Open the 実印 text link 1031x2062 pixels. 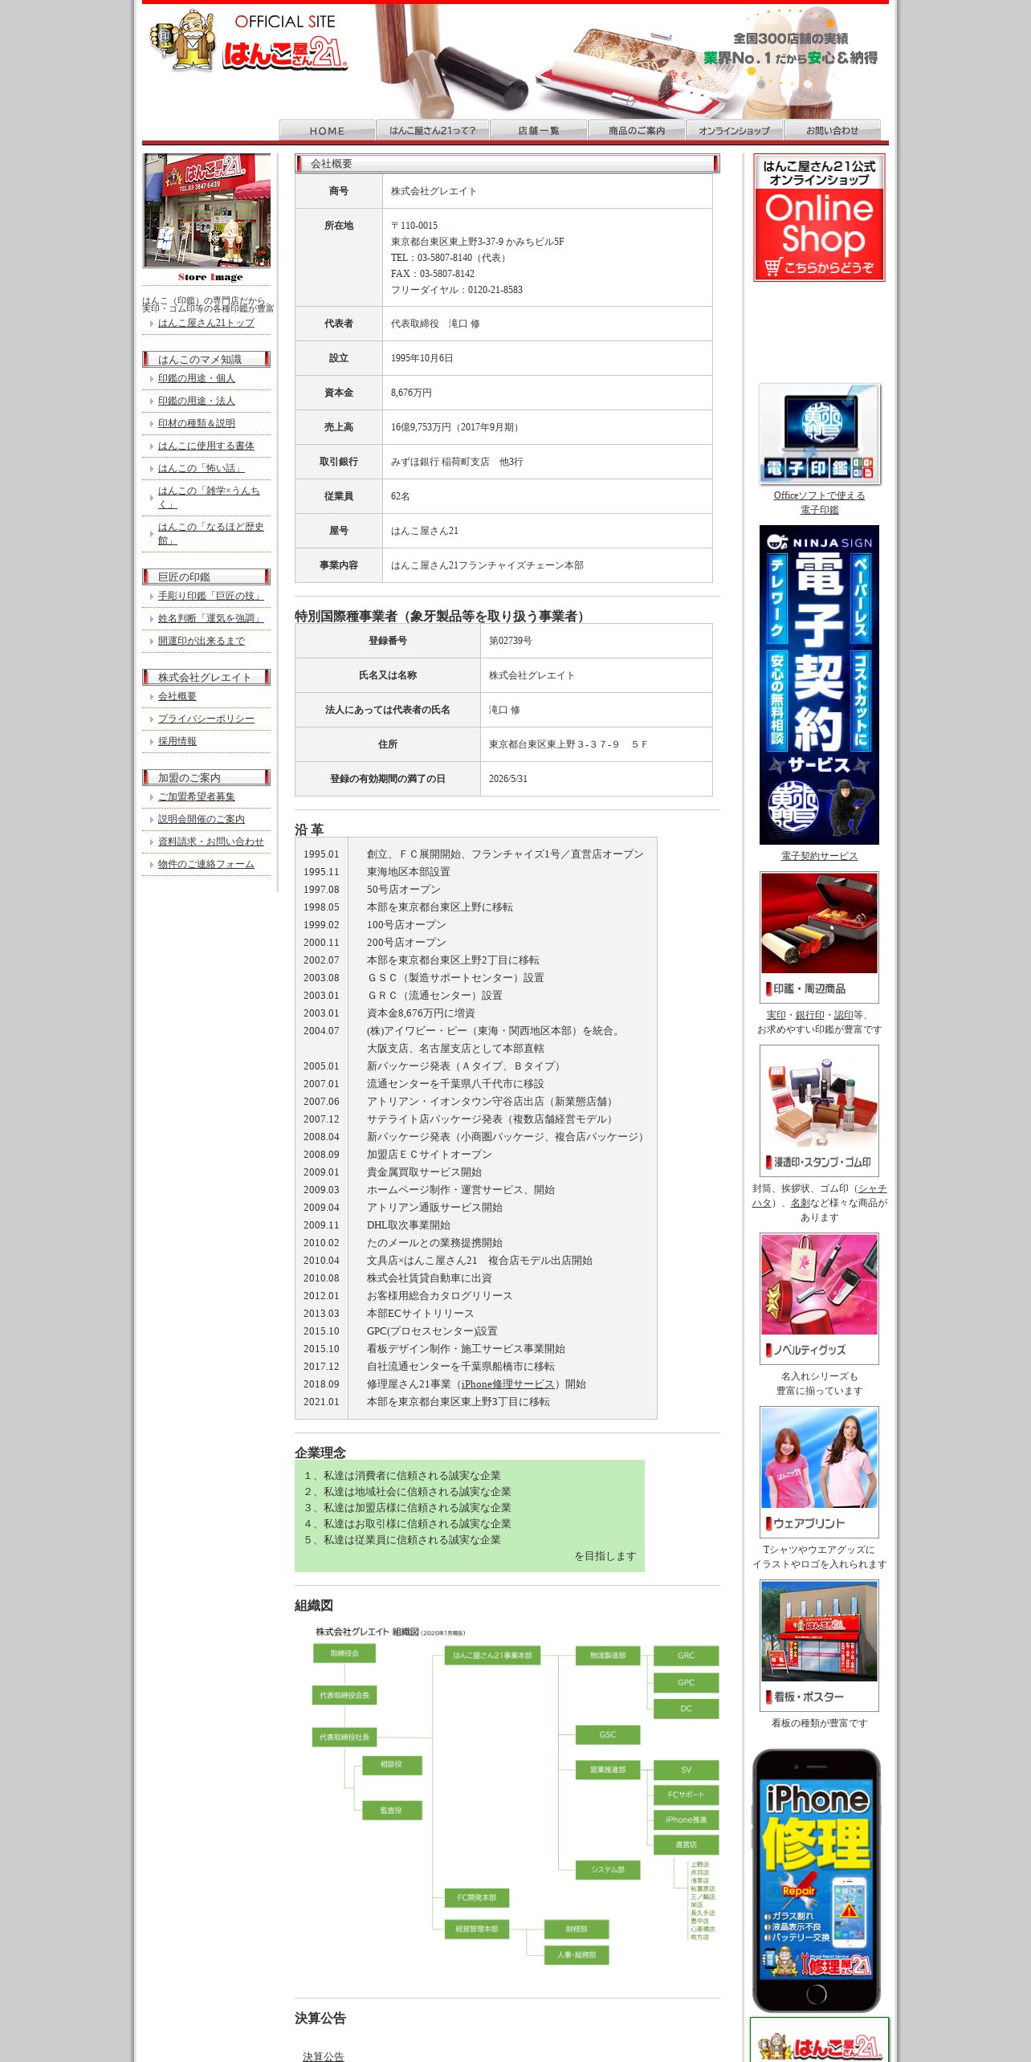point(776,1015)
